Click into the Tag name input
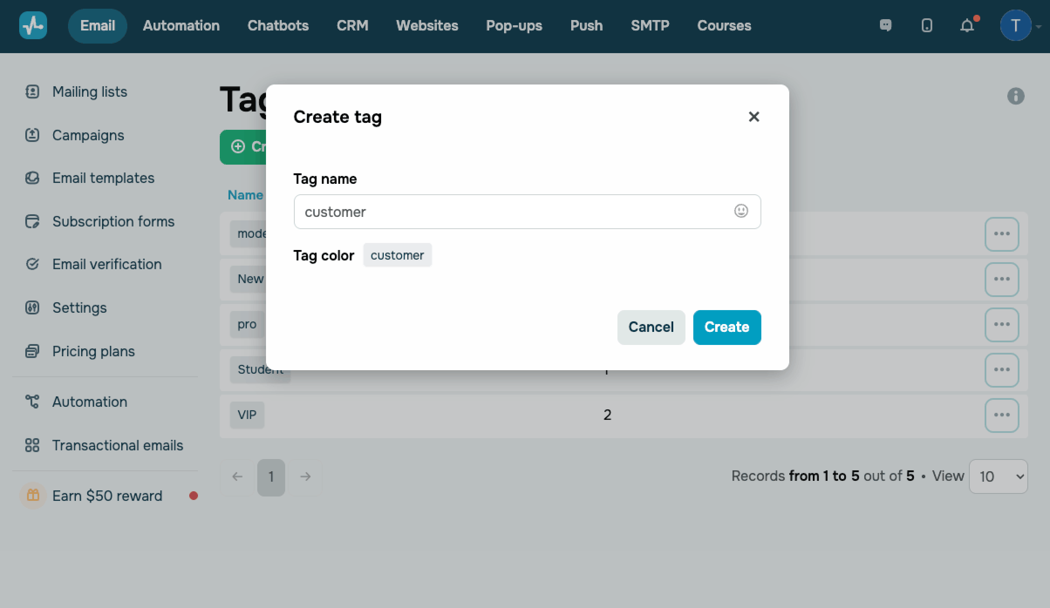The height and width of the screenshot is (608, 1050). point(510,212)
